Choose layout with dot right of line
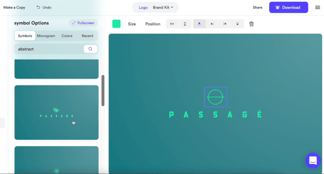This screenshot has height=174, width=324. [225, 24]
